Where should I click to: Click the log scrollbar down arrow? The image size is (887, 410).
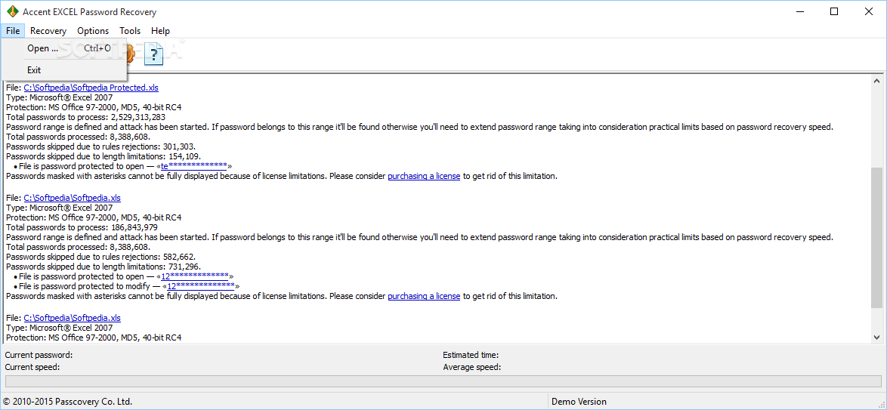pos(877,337)
